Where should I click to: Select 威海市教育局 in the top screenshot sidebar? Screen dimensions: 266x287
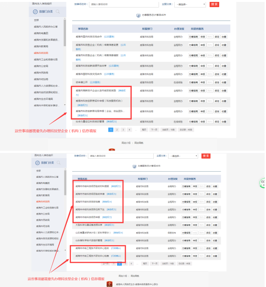pyautogui.click(x=41, y=46)
